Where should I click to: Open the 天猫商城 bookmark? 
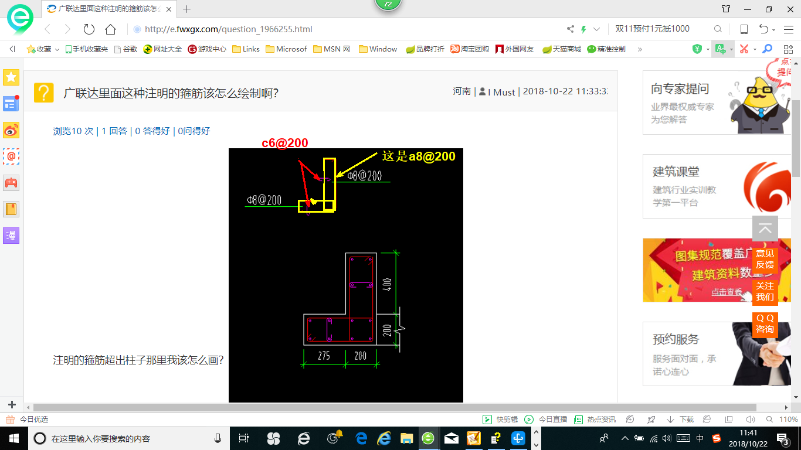(562, 49)
